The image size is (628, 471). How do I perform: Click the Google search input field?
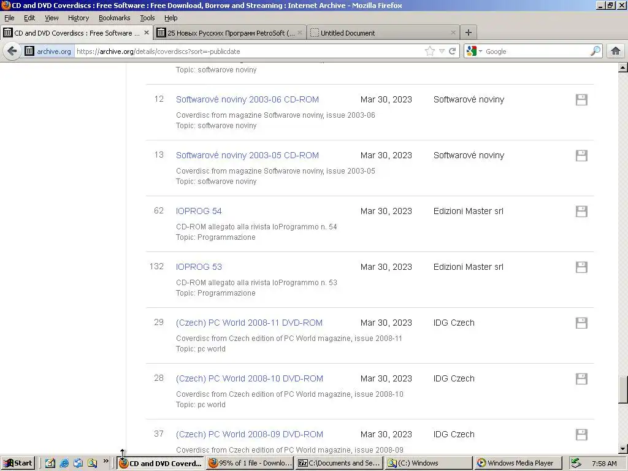[x=537, y=52]
